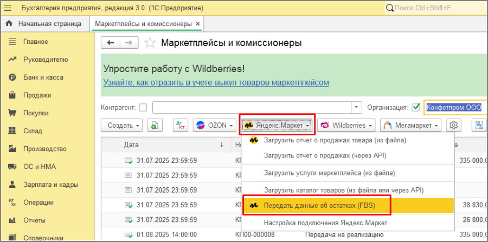Click the Банк и касса ruble icon
This screenshot has height=242, width=488.
click(x=12, y=77)
